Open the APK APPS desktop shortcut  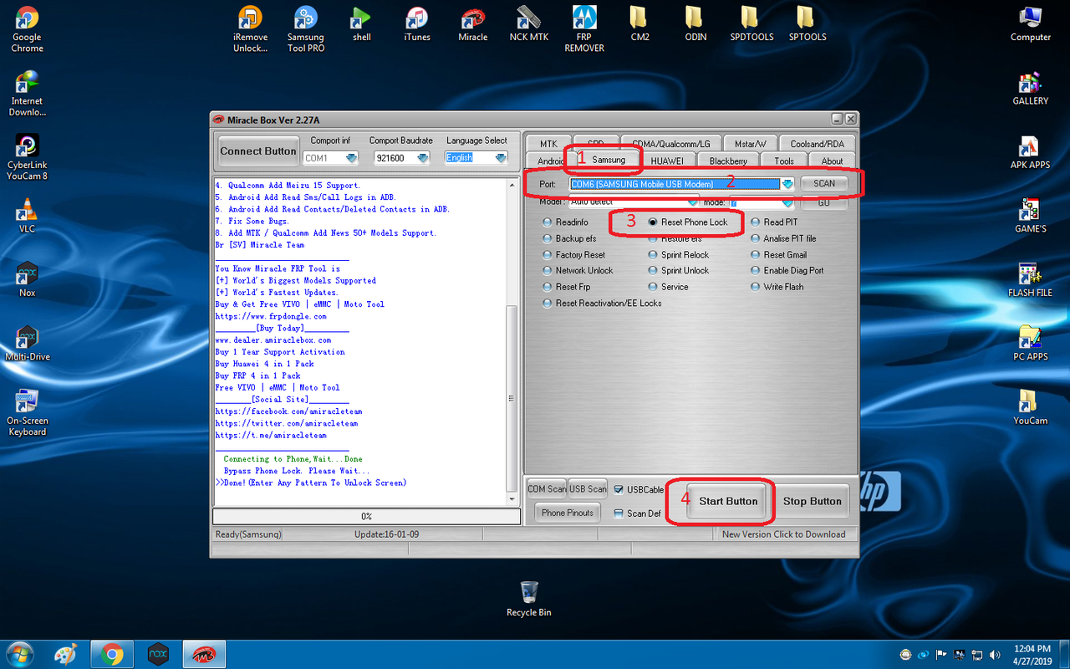coord(1030,152)
